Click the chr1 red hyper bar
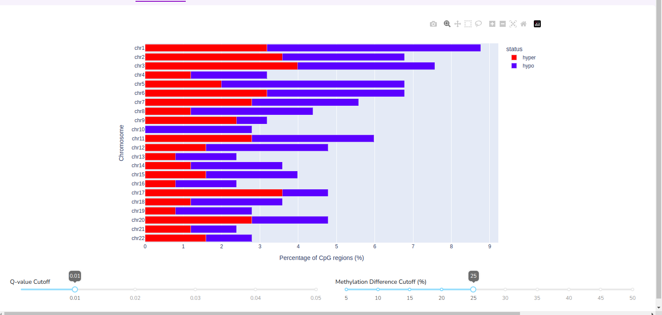662x315 pixels. pos(206,48)
